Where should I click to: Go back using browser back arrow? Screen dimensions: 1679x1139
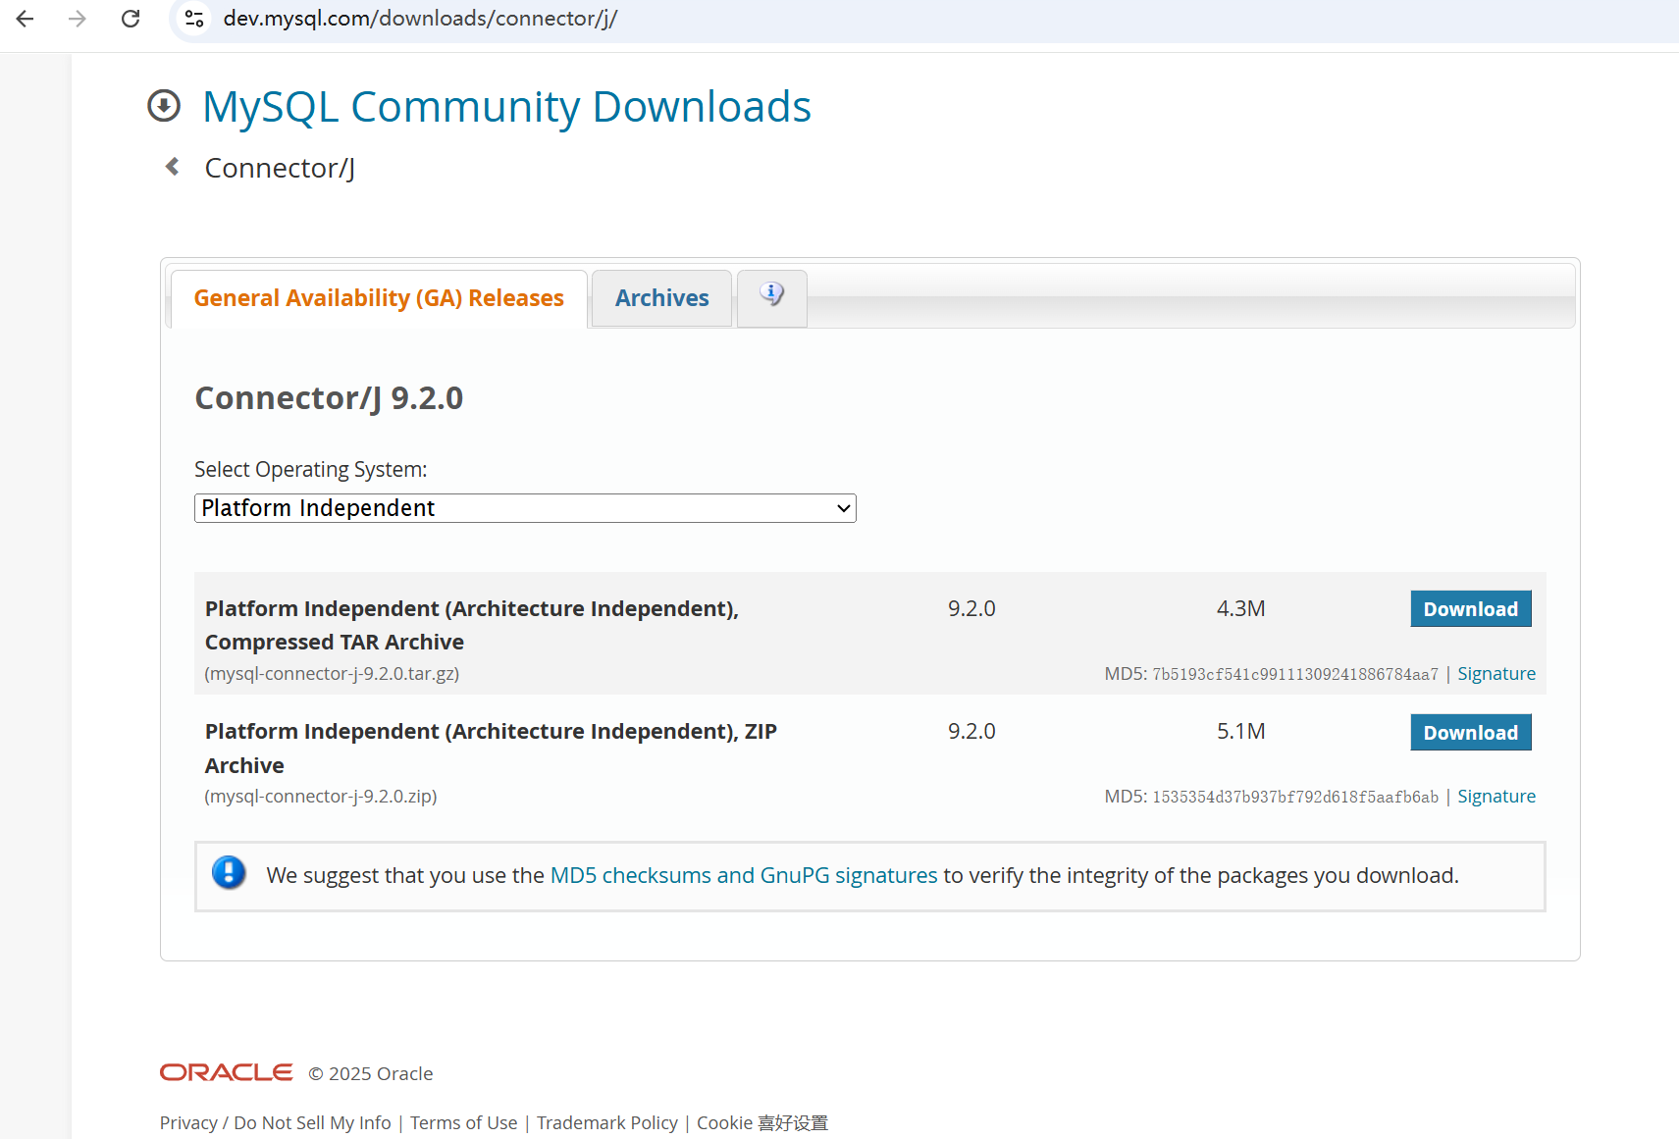point(26,19)
